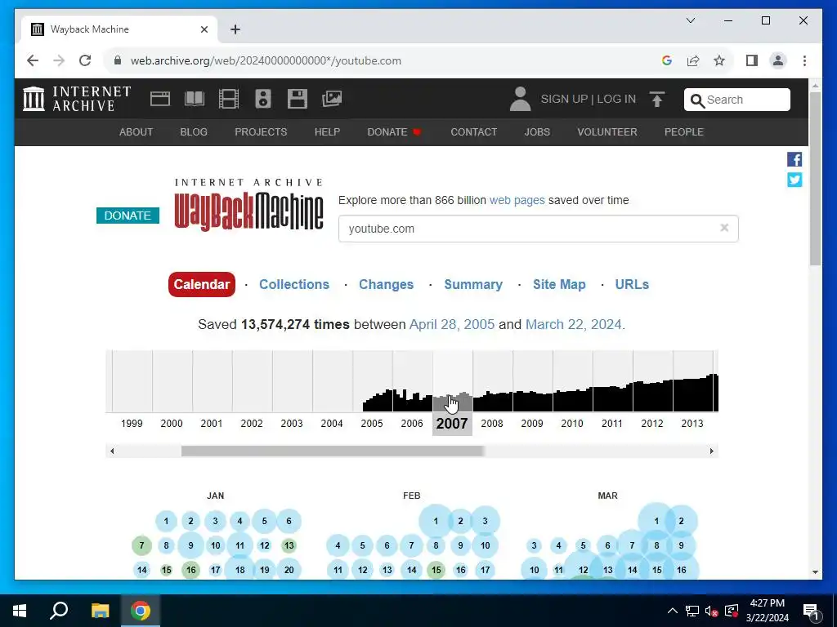Click the Internet Archive search box

pyautogui.click(x=737, y=100)
